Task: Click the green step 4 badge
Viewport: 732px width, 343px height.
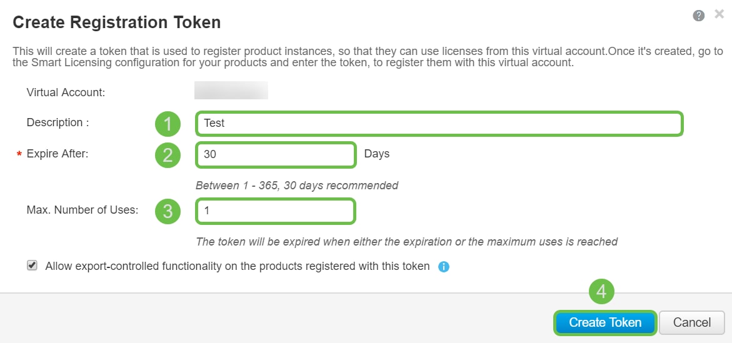Action: [601, 292]
